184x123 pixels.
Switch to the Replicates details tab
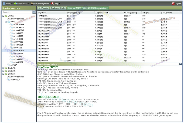(x=58, y=8)
